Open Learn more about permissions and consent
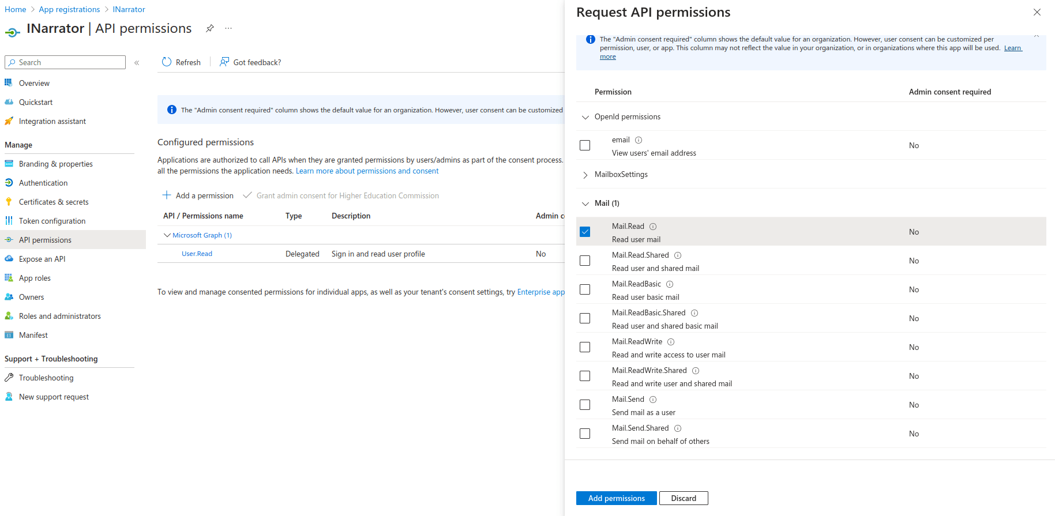The image size is (1055, 516). coord(367,171)
